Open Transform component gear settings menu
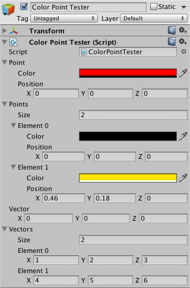 183,30
